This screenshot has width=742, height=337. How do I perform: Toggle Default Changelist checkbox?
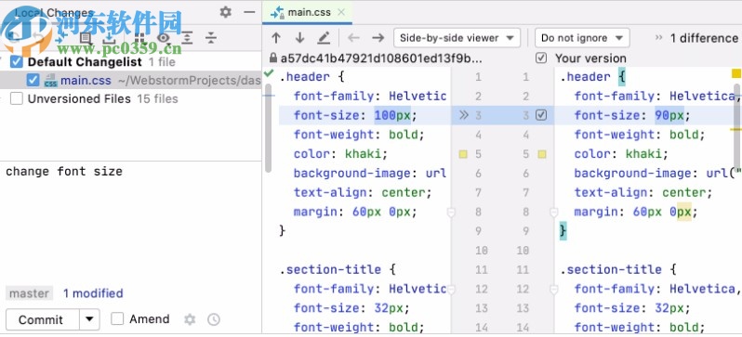pyautogui.click(x=17, y=61)
